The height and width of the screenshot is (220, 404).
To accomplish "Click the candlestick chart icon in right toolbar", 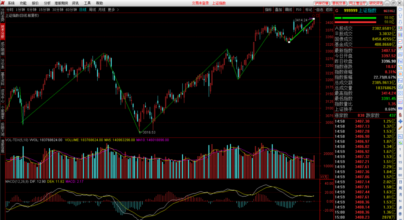I will tap(400, 48).
